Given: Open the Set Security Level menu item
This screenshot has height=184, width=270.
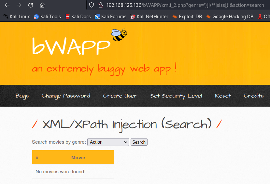Looking at the screenshot, I should (x=176, y=96).
